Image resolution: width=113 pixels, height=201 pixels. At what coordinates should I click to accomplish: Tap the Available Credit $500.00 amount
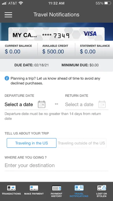click(x=53, y=51)
